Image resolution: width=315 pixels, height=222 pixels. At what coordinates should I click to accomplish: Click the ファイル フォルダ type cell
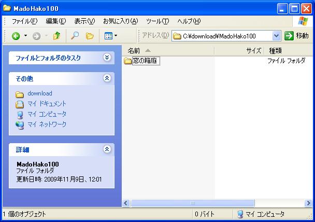click(x=287, y=61)
